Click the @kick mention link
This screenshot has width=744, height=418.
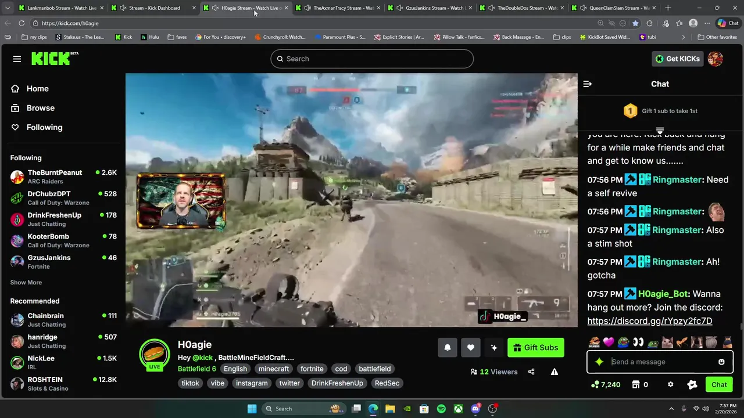[x=203, y=358]
